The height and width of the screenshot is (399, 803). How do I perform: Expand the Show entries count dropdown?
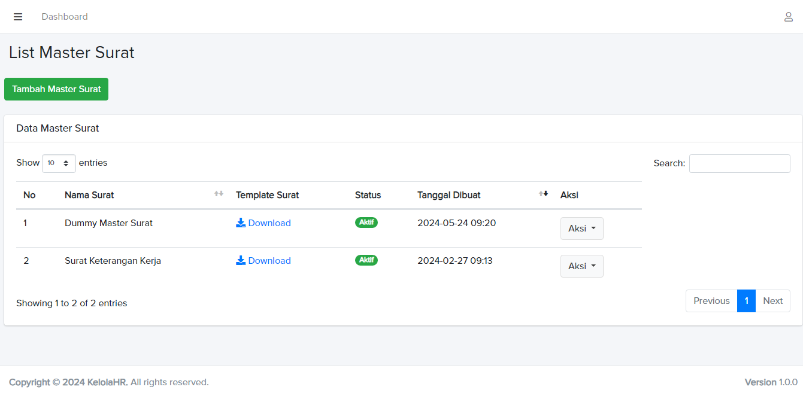[x=59, y=163]
